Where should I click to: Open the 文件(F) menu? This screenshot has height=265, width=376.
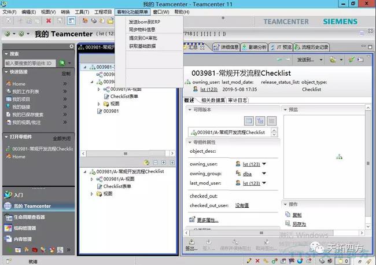[x=9, y=12]
